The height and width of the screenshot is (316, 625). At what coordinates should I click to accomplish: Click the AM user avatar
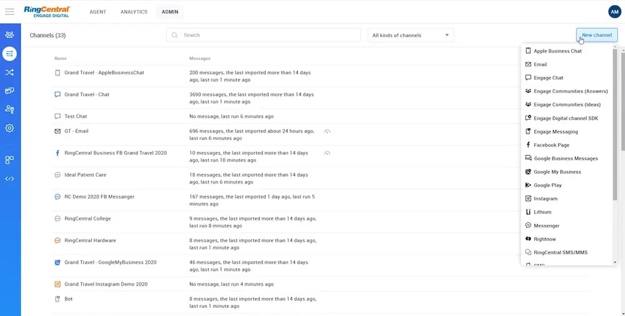click(x=614, y=12)
